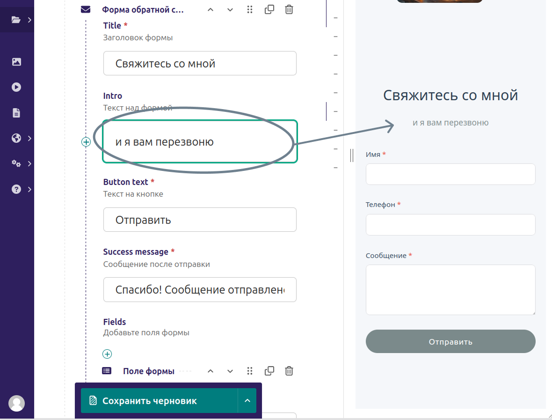The width and height of the screenshot is (552, 420).
Task: Grab drag handle of Форма обратной связи
Action: (x=250, y=9)
